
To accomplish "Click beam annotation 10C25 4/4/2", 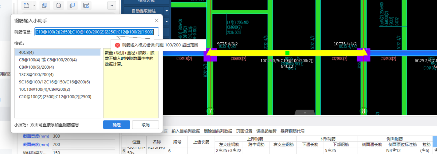I will pos(345,44).
